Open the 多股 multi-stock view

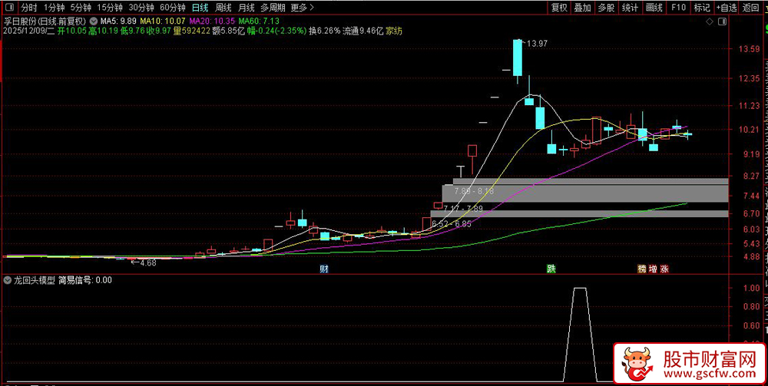pyautogui.click(x=607, y=8)
